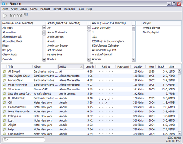
Task: Select album 60's Ultimate Collection
Action: 106,46
